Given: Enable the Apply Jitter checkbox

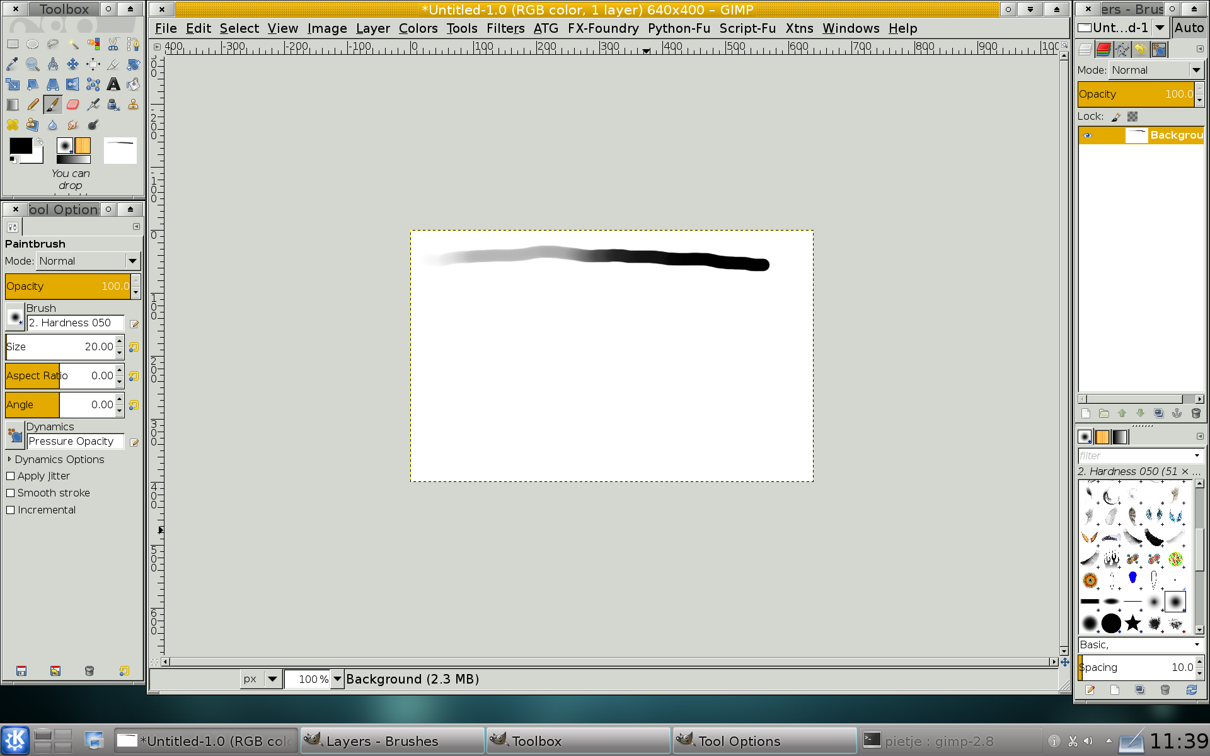Looking at the screenshot, I should pyautogui.click(x=11, y=476).
